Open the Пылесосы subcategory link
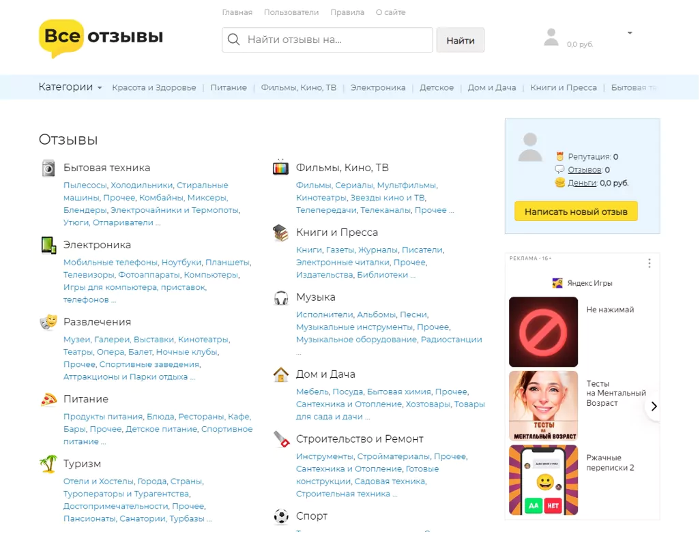700x534 pixels. [85, 186]
